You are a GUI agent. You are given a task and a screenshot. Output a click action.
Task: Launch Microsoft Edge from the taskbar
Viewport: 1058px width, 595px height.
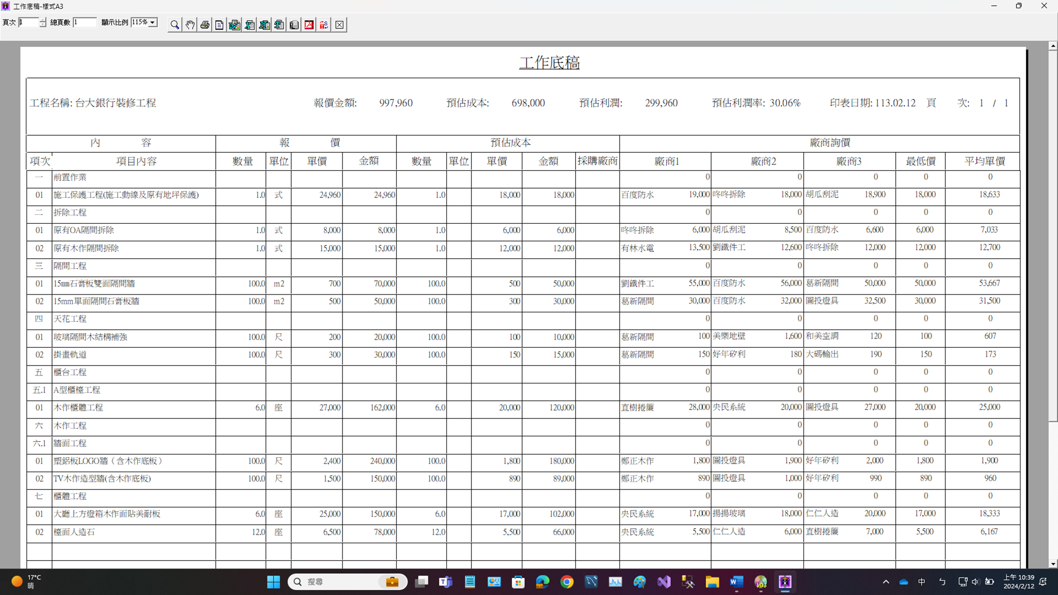(542, 582)
